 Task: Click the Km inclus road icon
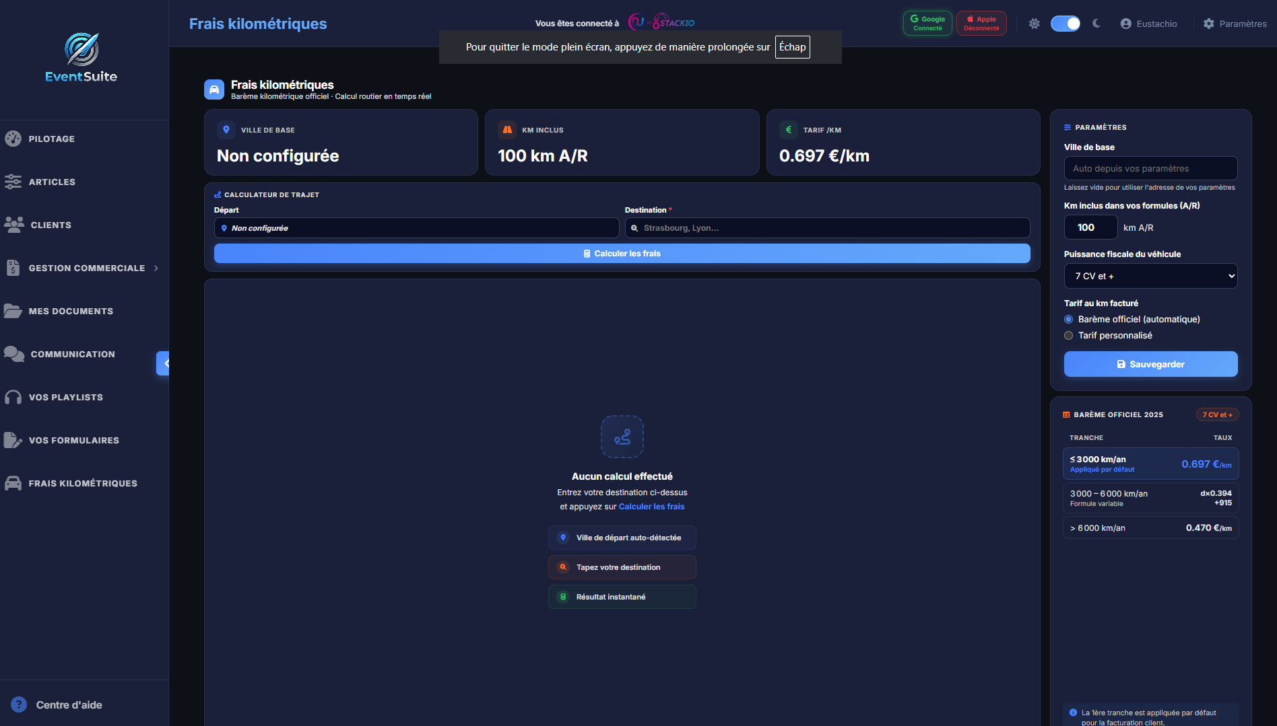click(x=507, y=130)
